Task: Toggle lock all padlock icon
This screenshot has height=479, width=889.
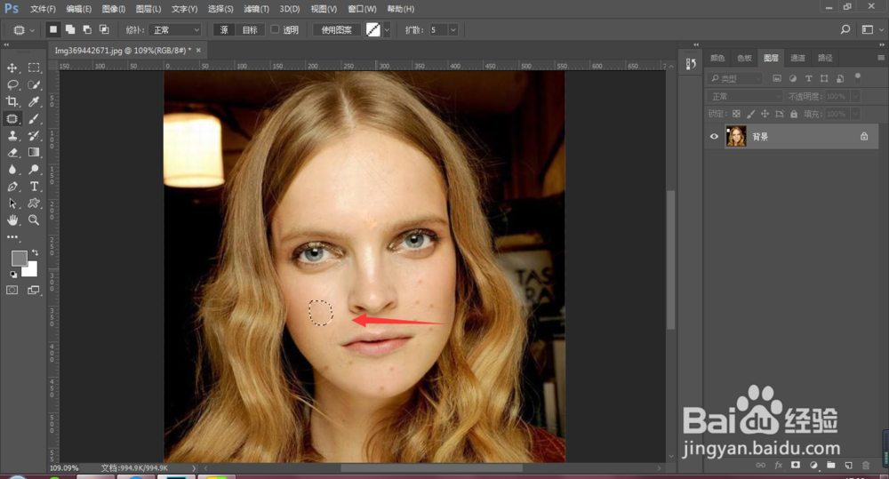Action: 794,114
